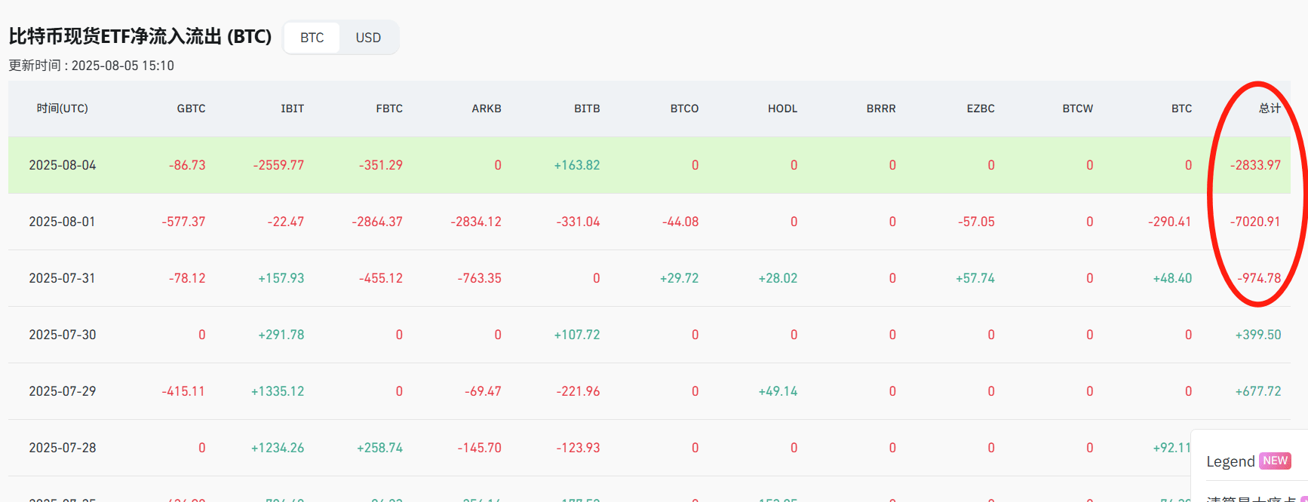
Task: Click the 更新时间 2025-08-05 15:10 timestamp
Action: (91, 66)
